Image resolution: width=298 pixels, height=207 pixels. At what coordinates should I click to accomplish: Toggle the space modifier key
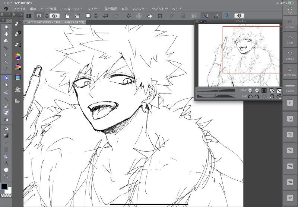pyautogui.click(x=290, y=87)
